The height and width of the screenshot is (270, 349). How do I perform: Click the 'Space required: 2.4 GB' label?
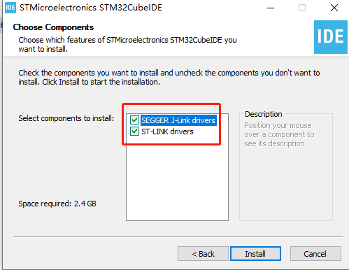pos(57,204)
